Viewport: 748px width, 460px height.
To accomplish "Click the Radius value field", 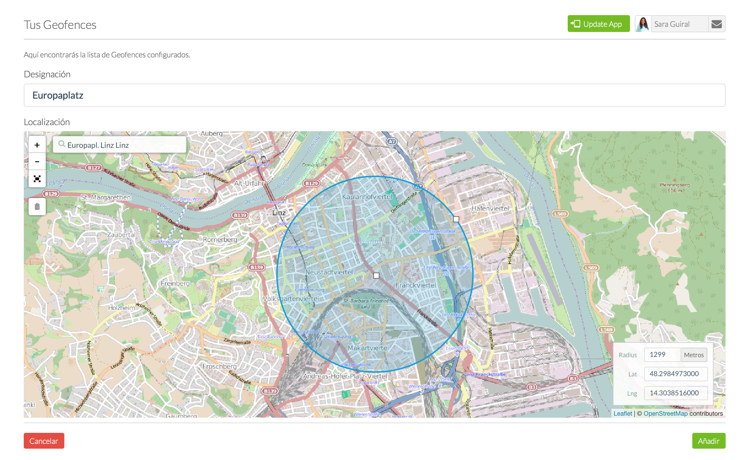I will click(x=662, y=355).
